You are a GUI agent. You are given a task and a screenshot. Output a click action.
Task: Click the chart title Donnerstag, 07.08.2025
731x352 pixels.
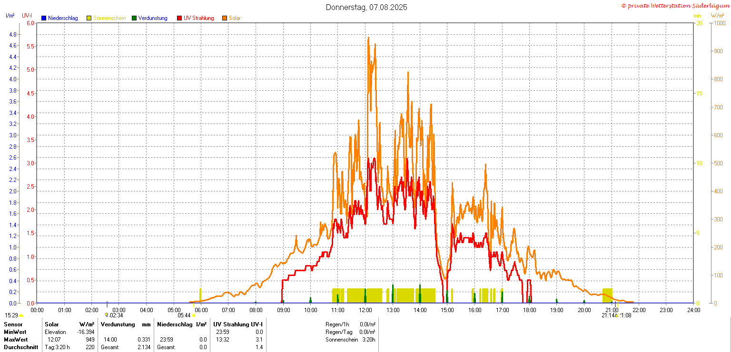366,7
